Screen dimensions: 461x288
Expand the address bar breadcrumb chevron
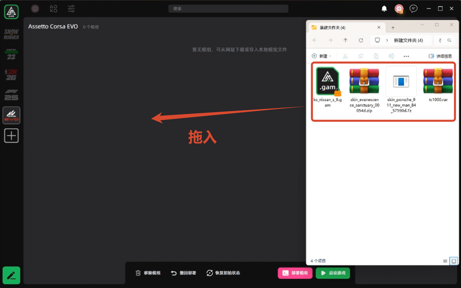click(x=387, y=40)
